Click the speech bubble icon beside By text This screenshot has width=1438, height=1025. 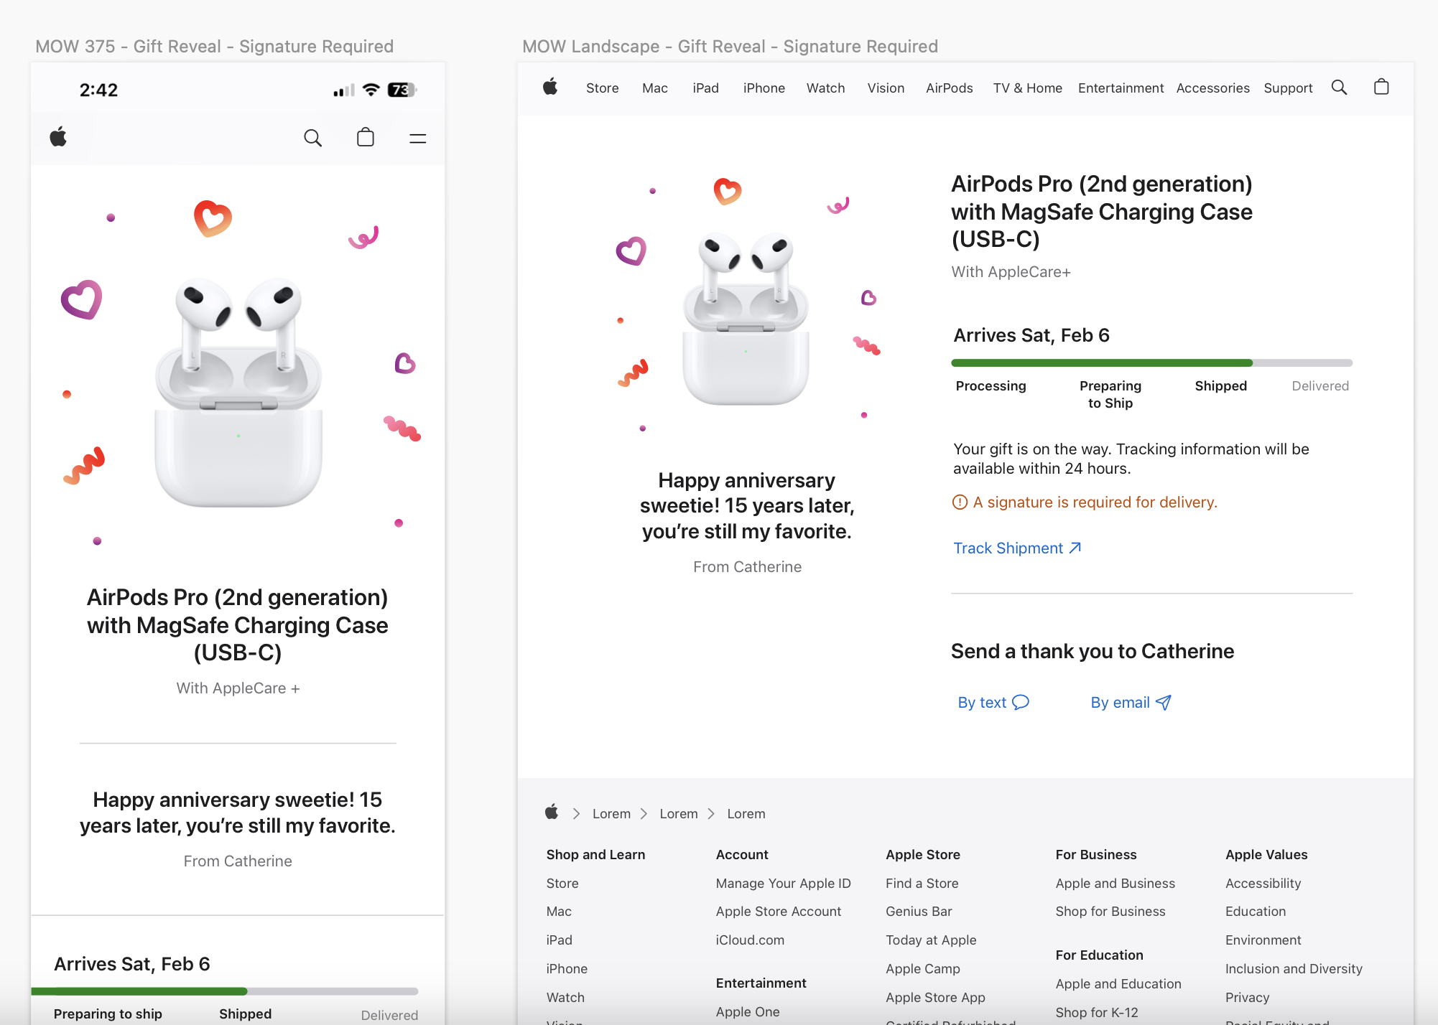point(1021,702)
